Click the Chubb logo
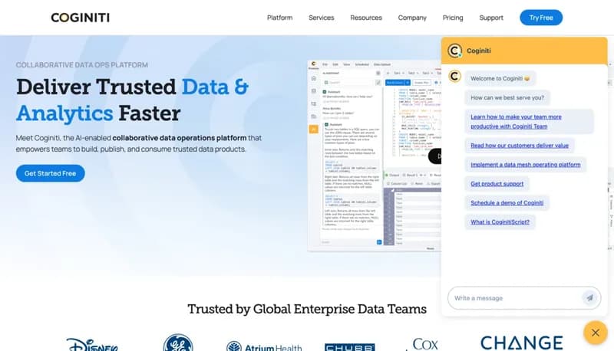Viewport: 614px width, 351px height. point(350,347)
